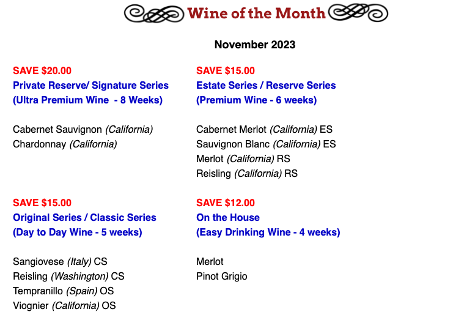The width and height of the screenshot is (464, 320).
Task: Click the SAVE $12.00 offer text
Action: coord(226,203)
